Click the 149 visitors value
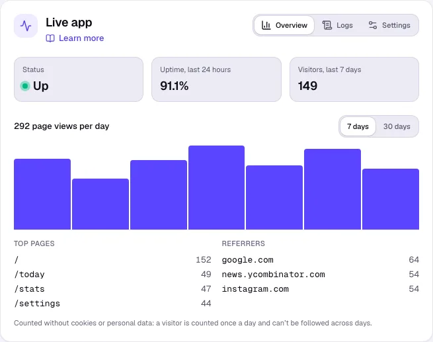 point(307,86)
